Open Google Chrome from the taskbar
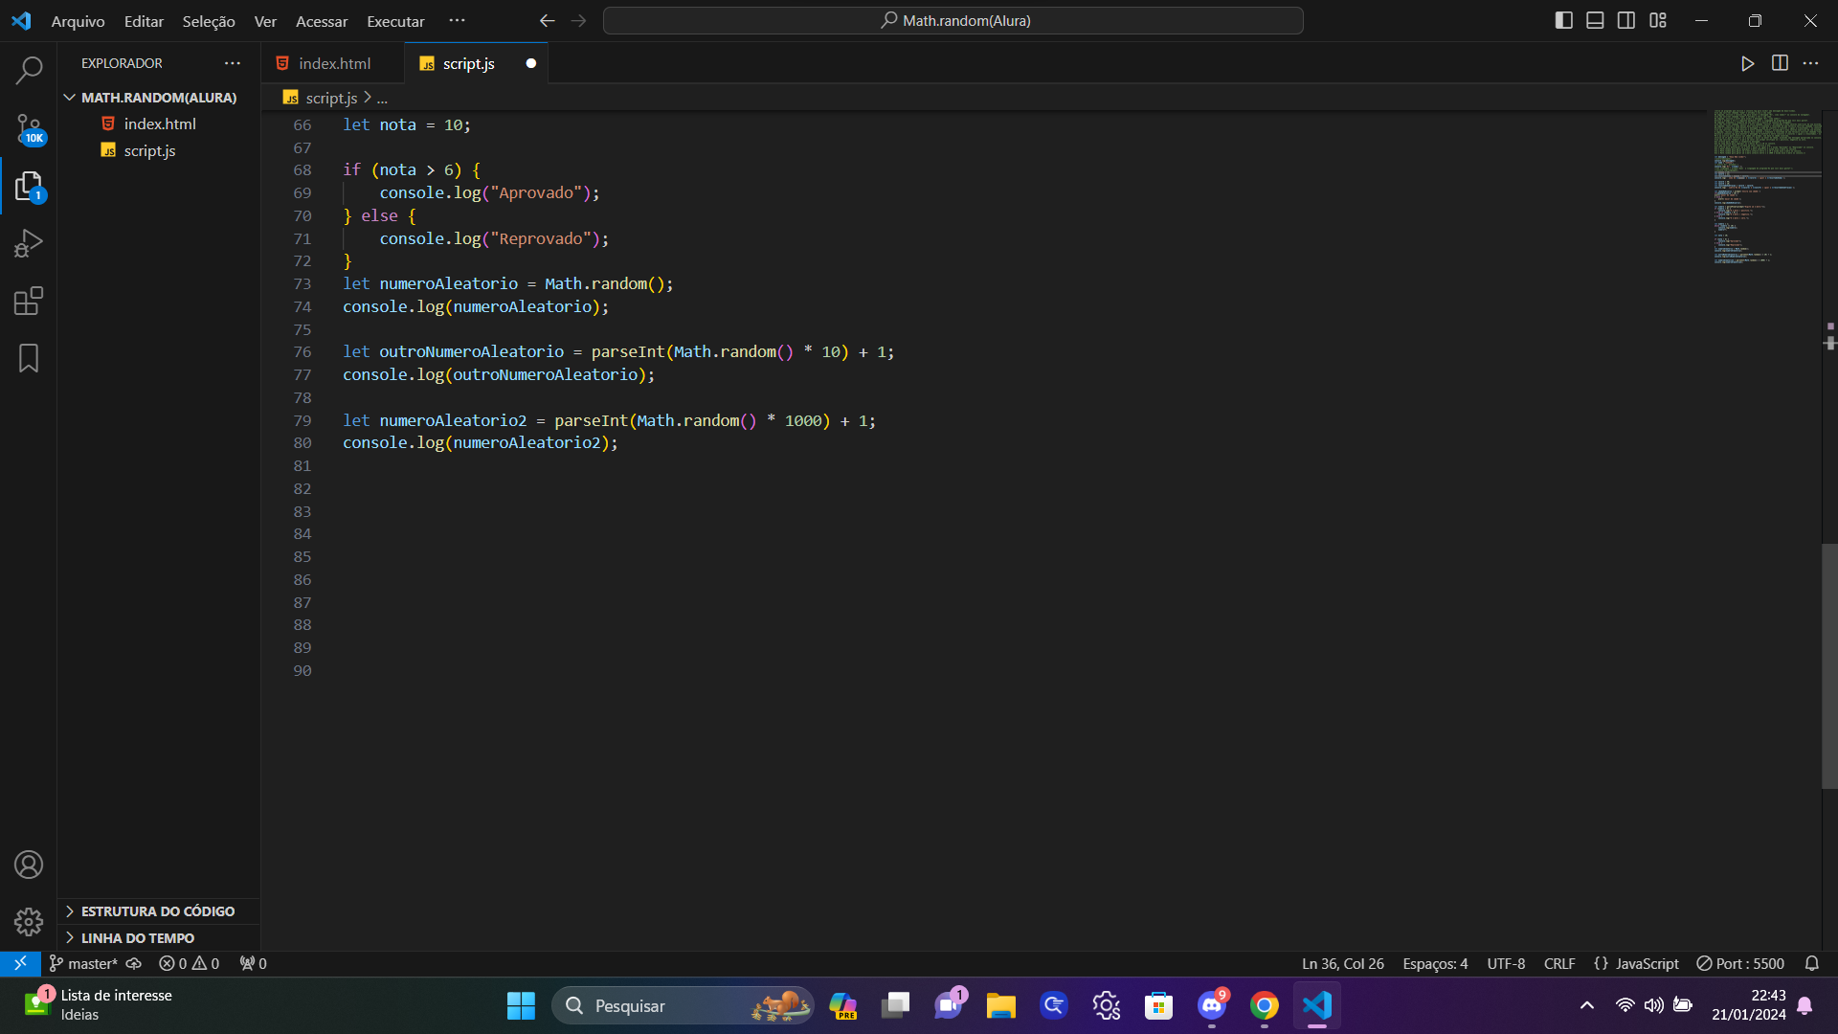1838x1034 pixels. pyautogui.click(x=1265, y=1005)
